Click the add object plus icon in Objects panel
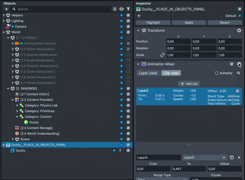This screenshot has height=180, width=245. point(6,9)
